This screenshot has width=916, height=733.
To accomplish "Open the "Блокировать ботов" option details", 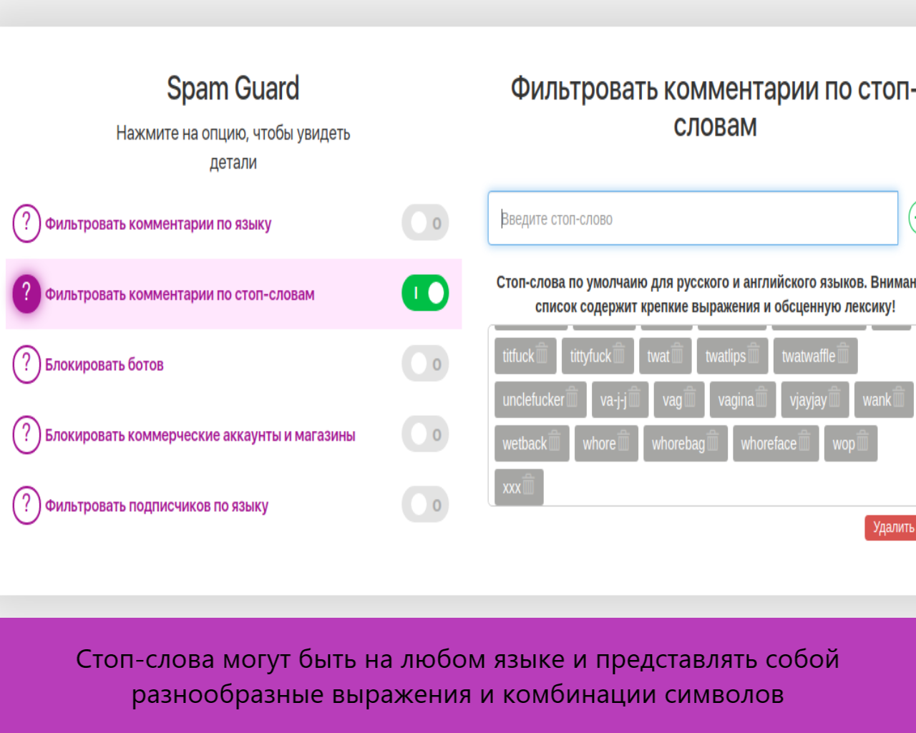I will [x=104, y=365].
